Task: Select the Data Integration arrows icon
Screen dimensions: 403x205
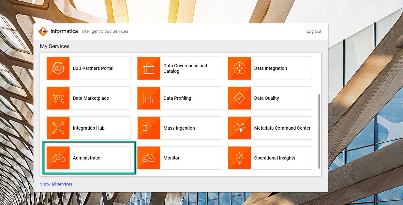Action: [x=239, y=68]
